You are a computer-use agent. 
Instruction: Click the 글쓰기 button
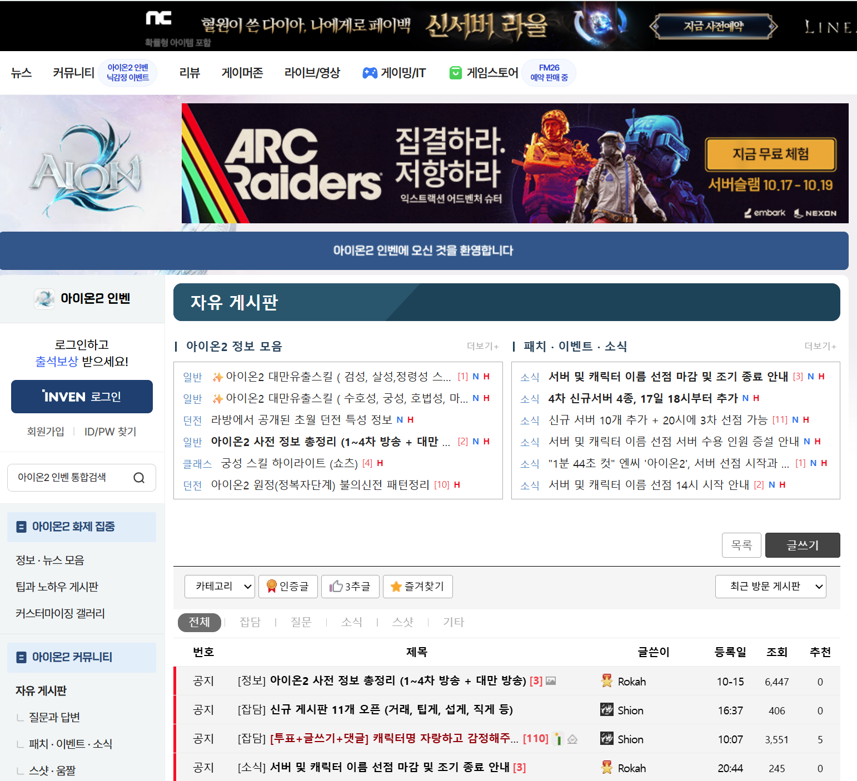(803, 545)
